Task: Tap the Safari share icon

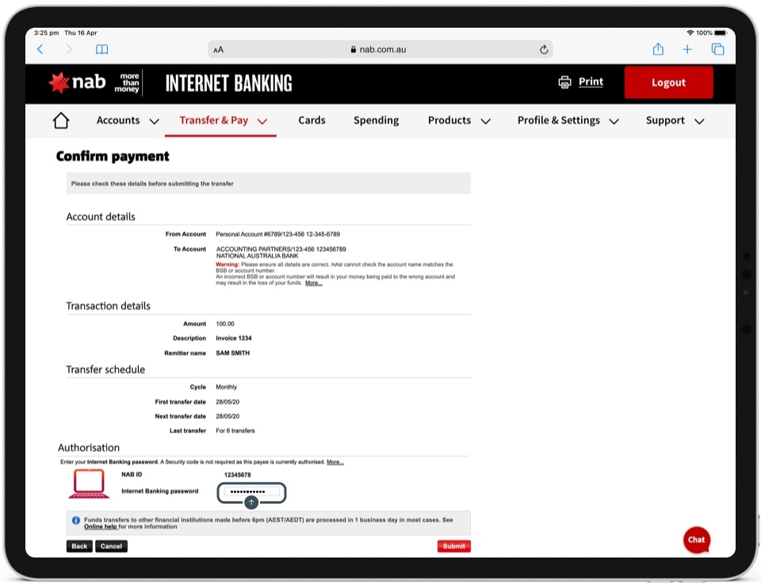Action: pyautogui.click(x=658, y=49)
